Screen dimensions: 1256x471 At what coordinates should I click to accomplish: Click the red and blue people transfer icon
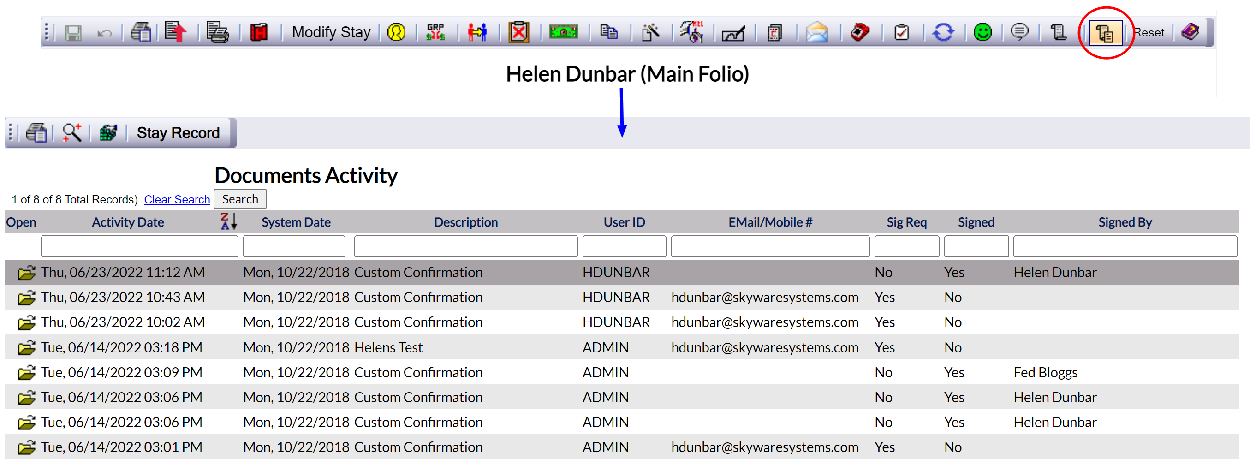click(x=477, y=32)
